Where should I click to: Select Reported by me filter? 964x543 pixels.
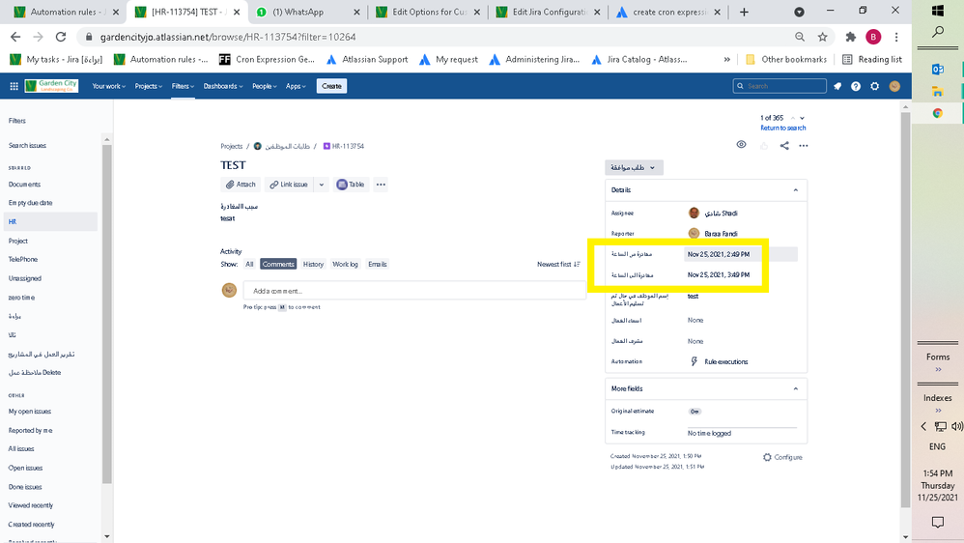(30, 431)
